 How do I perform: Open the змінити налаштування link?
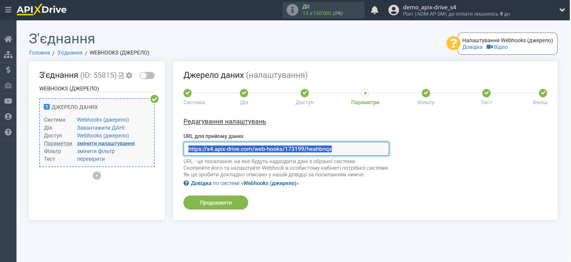coord(106,143)
